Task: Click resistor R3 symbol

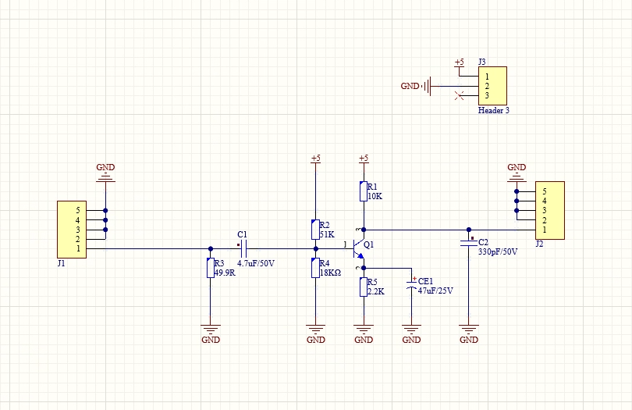Action: pos(211,268)
